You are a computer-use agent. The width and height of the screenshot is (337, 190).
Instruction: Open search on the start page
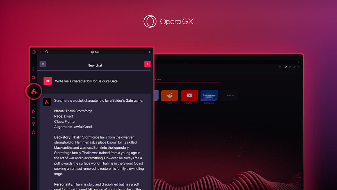(299, 62)
